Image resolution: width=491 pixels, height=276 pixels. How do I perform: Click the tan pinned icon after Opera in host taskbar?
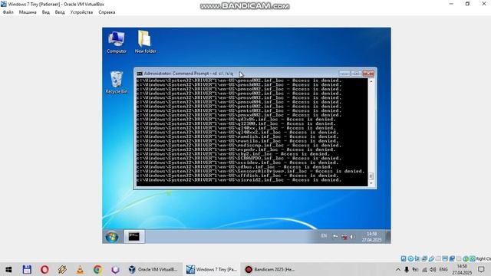(62, 269)
